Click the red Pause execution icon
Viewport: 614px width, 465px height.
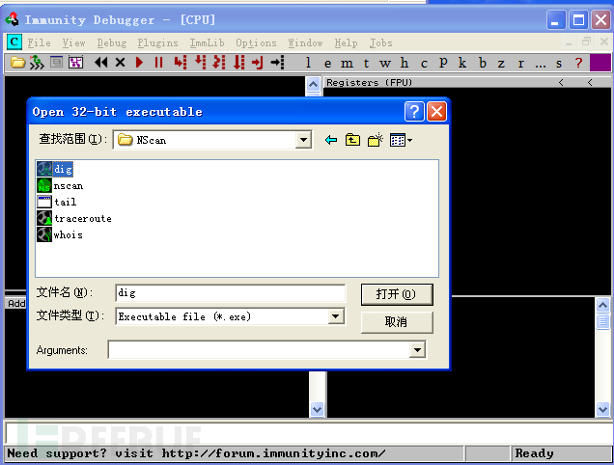[158, 63]
